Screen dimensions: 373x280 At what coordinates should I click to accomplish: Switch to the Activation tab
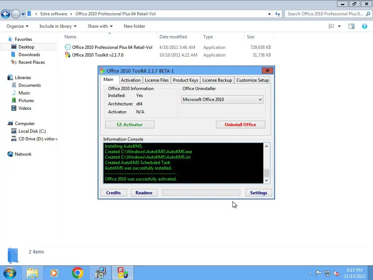(131, 80)
